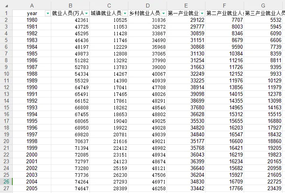
Task: Select column D header
Action: tap(147, 6)
